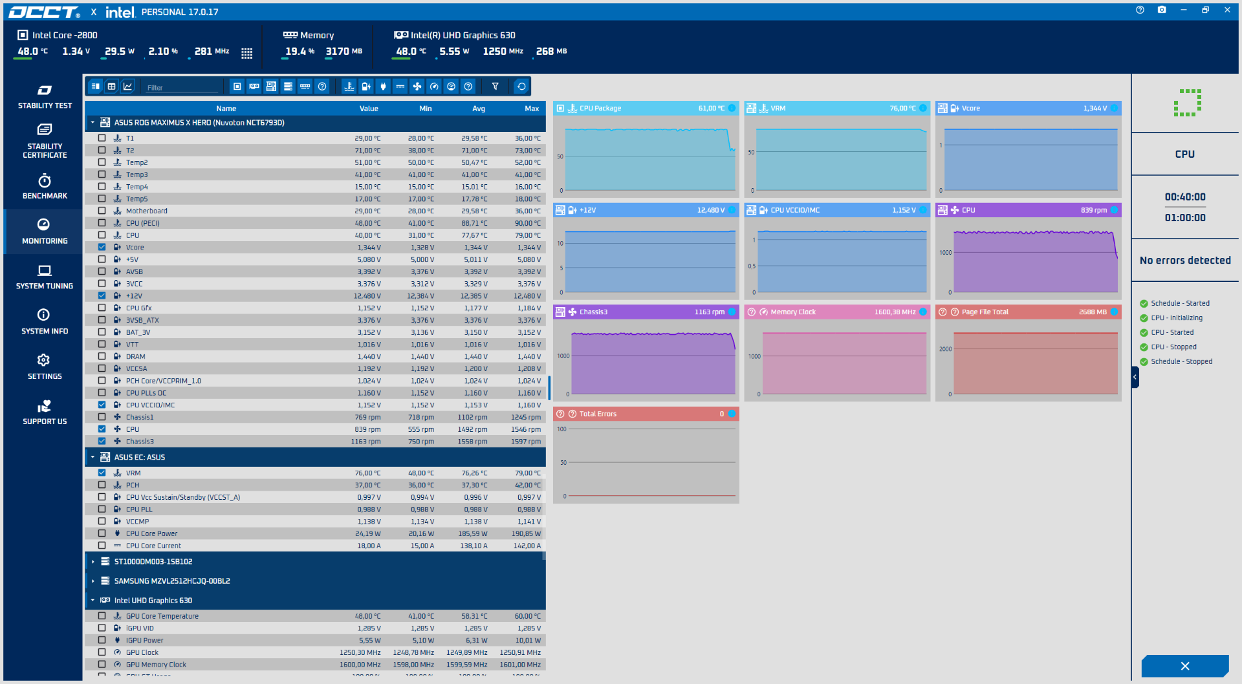Screen dimensions: 1242x684
Task: Check the Motherboard temperature checkbox
Action: pos(102,211)
